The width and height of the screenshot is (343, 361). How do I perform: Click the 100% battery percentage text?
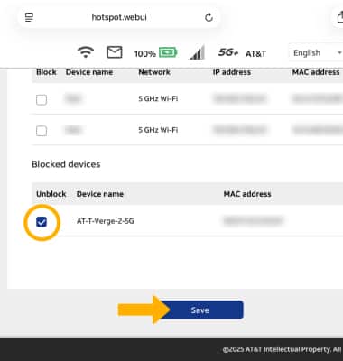(144, 54)
